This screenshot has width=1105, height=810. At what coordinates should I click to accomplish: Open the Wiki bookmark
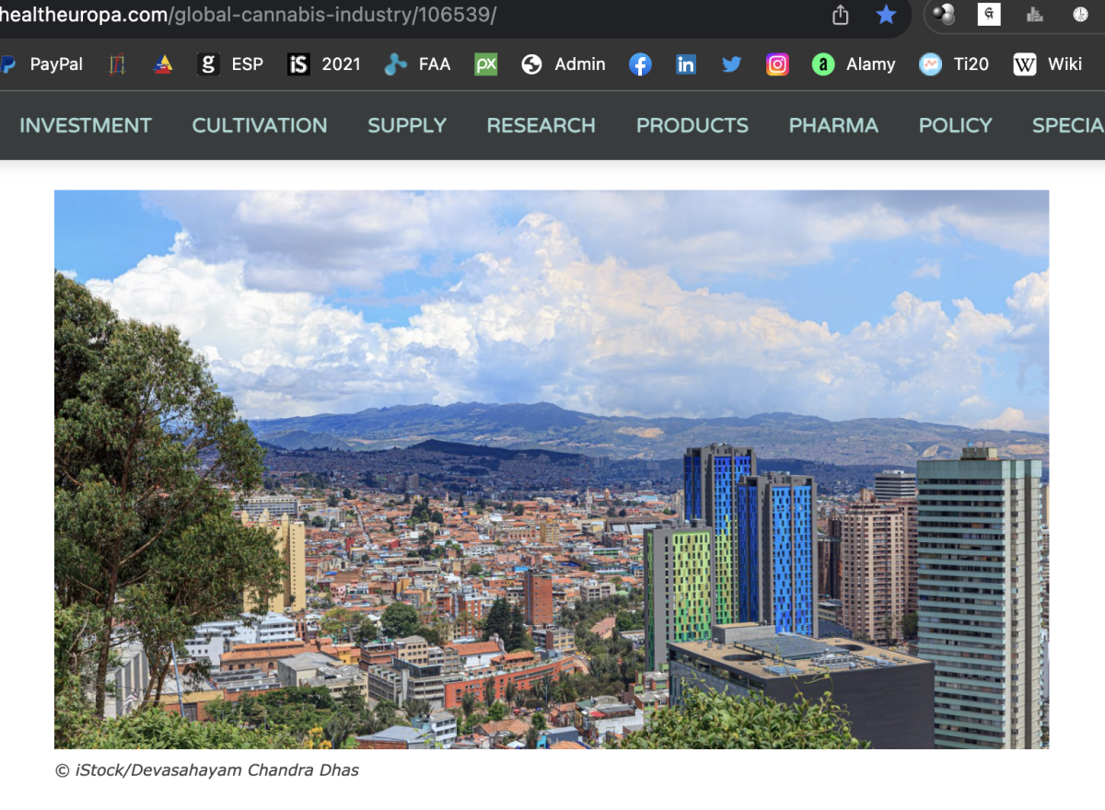(x=1048, y=64)
